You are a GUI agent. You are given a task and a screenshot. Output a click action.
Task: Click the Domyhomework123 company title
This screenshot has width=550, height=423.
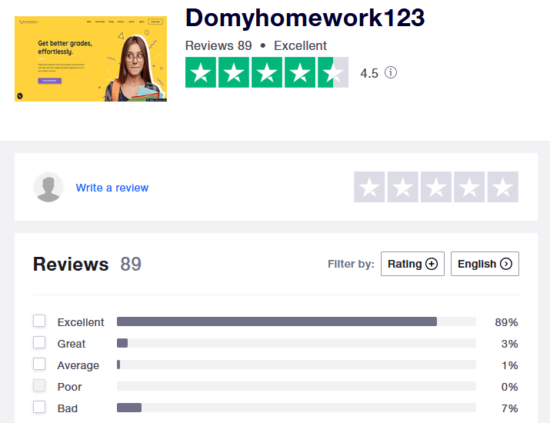pyautogui.click(x=305, y=18)
